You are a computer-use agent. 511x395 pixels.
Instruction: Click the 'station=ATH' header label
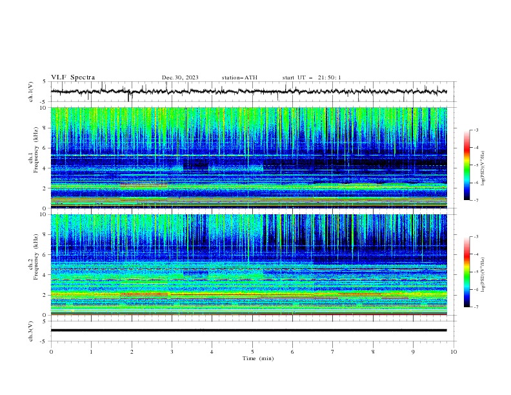pyautogui.click(x=239, y=77)
